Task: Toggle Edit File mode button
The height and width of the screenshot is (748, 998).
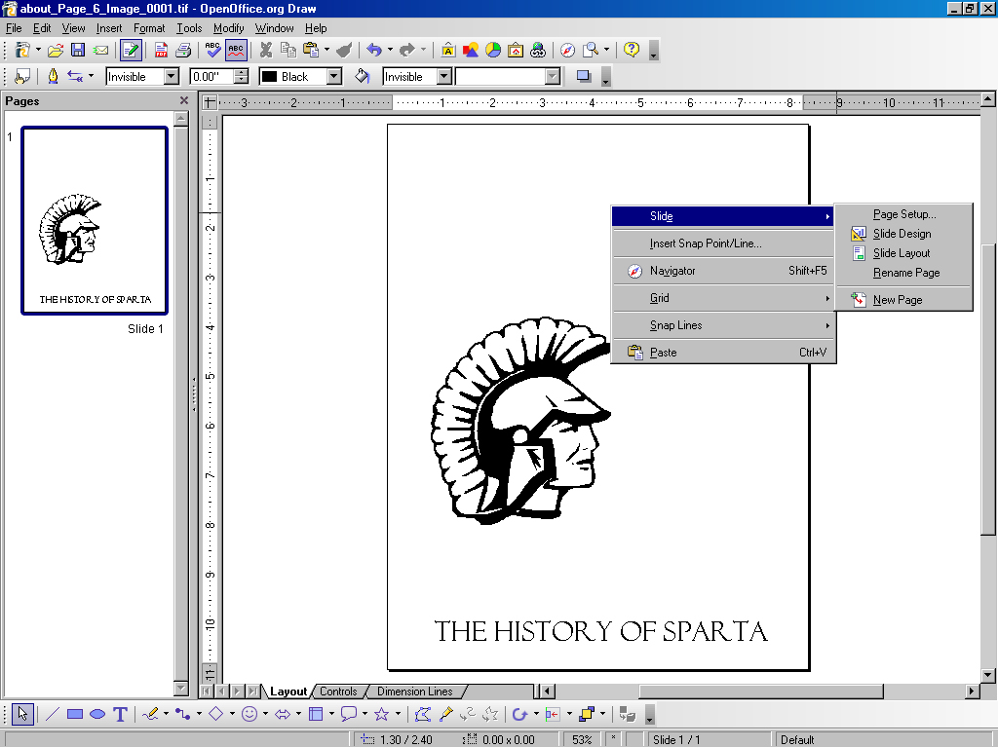Action: 131,50
